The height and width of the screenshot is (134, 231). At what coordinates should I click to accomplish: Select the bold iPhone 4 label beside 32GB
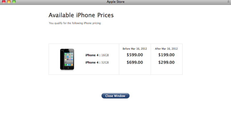pyautogui.click(x=93, y=63)
